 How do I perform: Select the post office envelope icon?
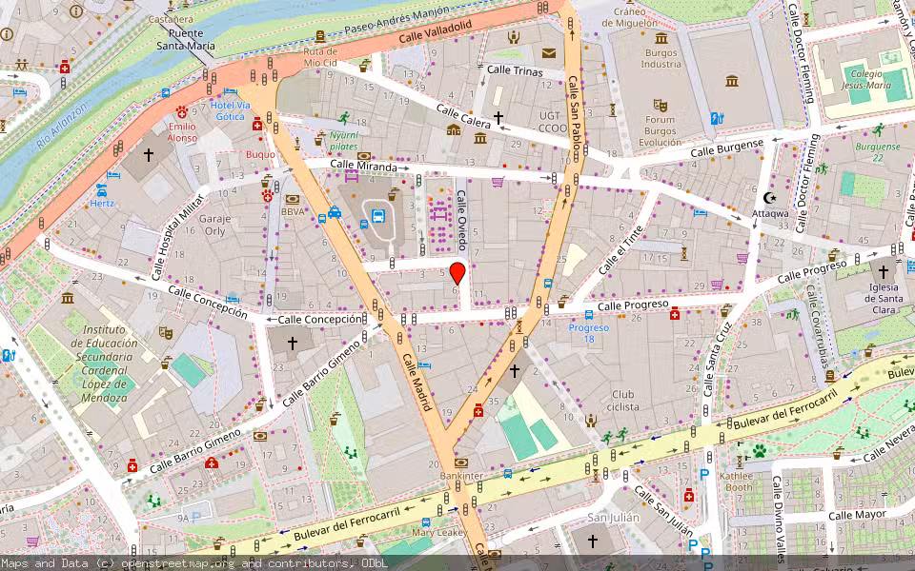coord(548,53)
